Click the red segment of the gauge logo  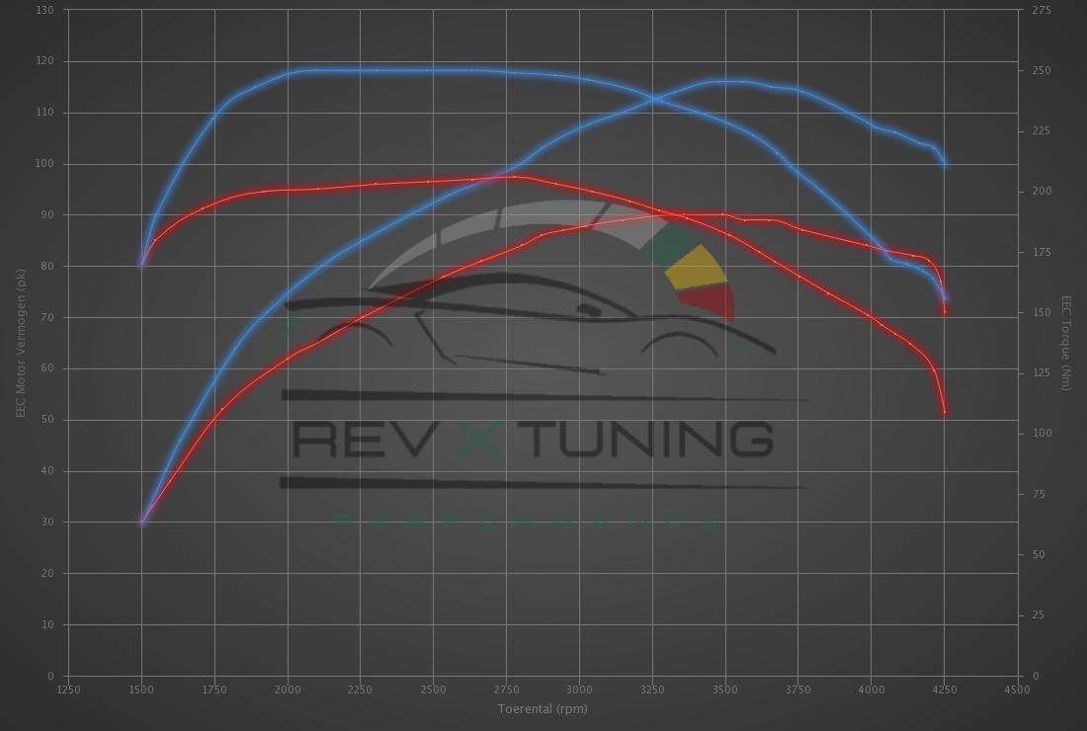click(x=711, y=299)
